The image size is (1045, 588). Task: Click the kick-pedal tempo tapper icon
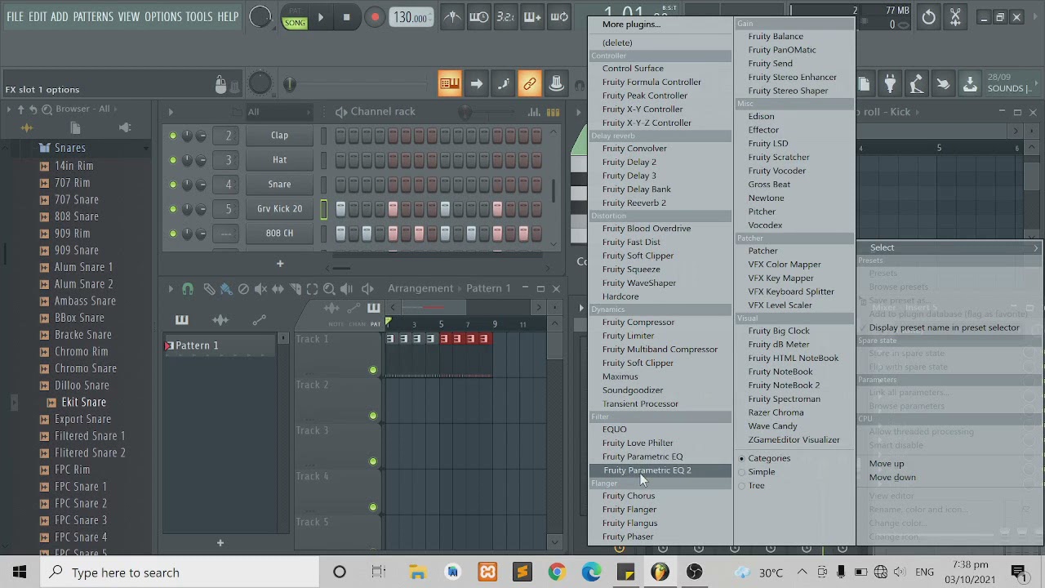coord(916,84)
